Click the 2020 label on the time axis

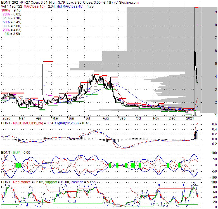click(6, 118)
